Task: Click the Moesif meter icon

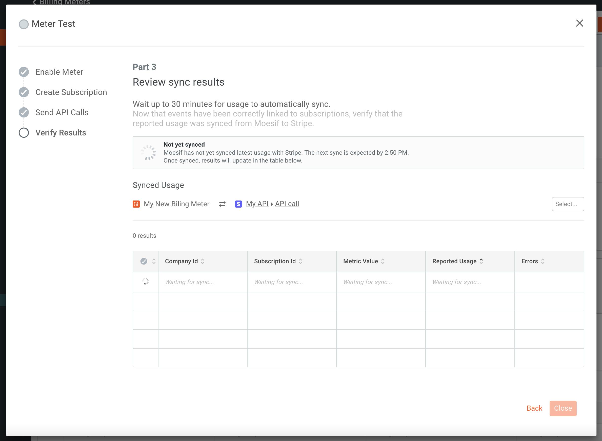Action: 136,204
